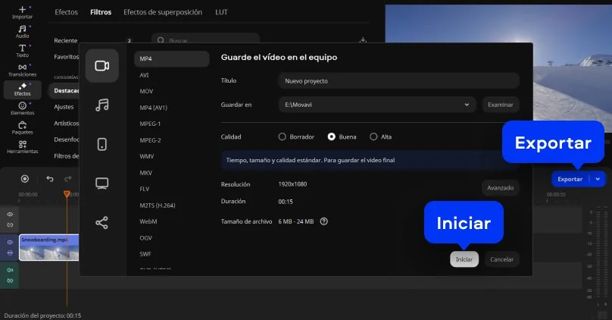Switch to Efectos de superposición tab
This screenshot has width=612, height=320.
pos(163,12)
